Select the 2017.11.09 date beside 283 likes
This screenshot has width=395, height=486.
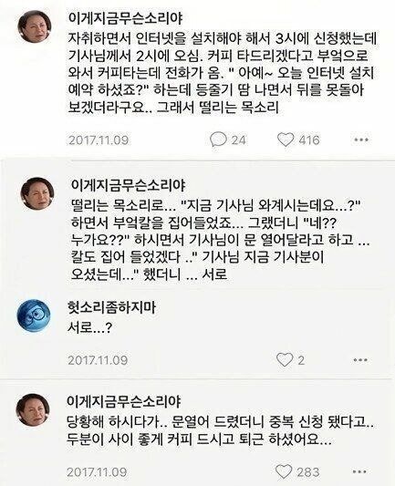click(x=97, y=472)
